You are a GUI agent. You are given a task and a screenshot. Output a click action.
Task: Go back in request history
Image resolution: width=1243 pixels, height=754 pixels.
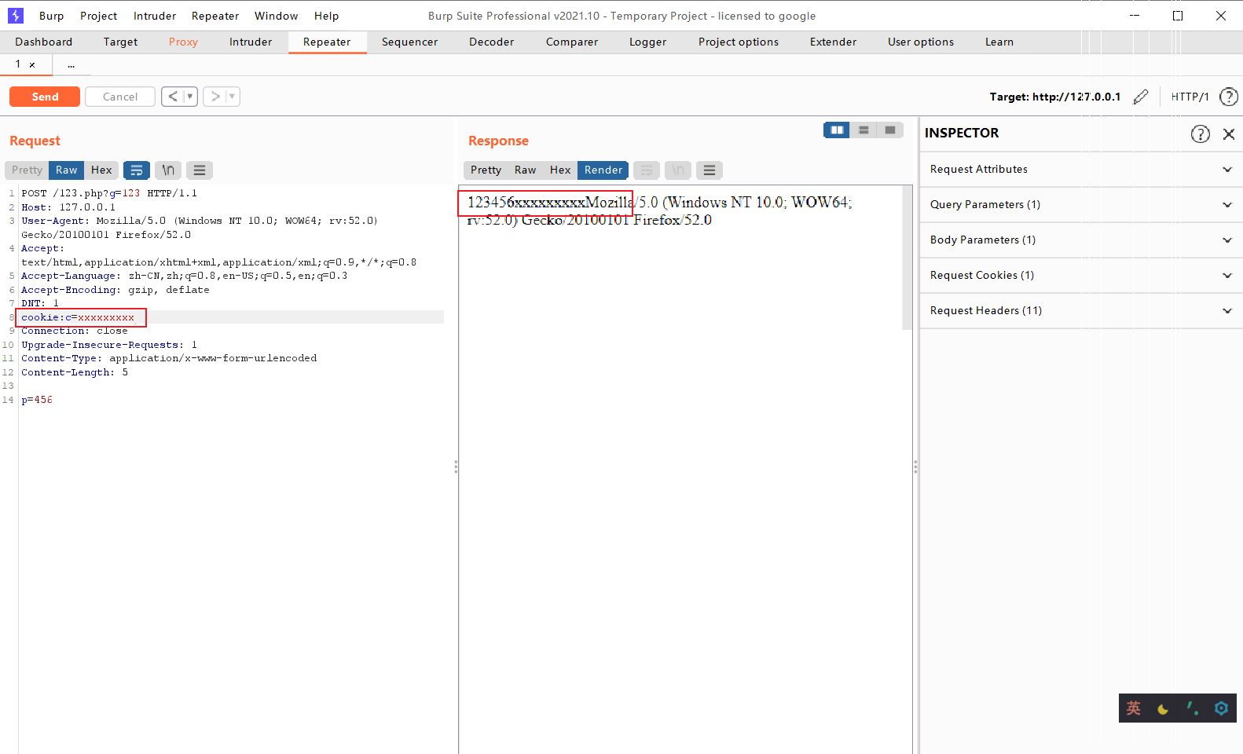point(173,97)
